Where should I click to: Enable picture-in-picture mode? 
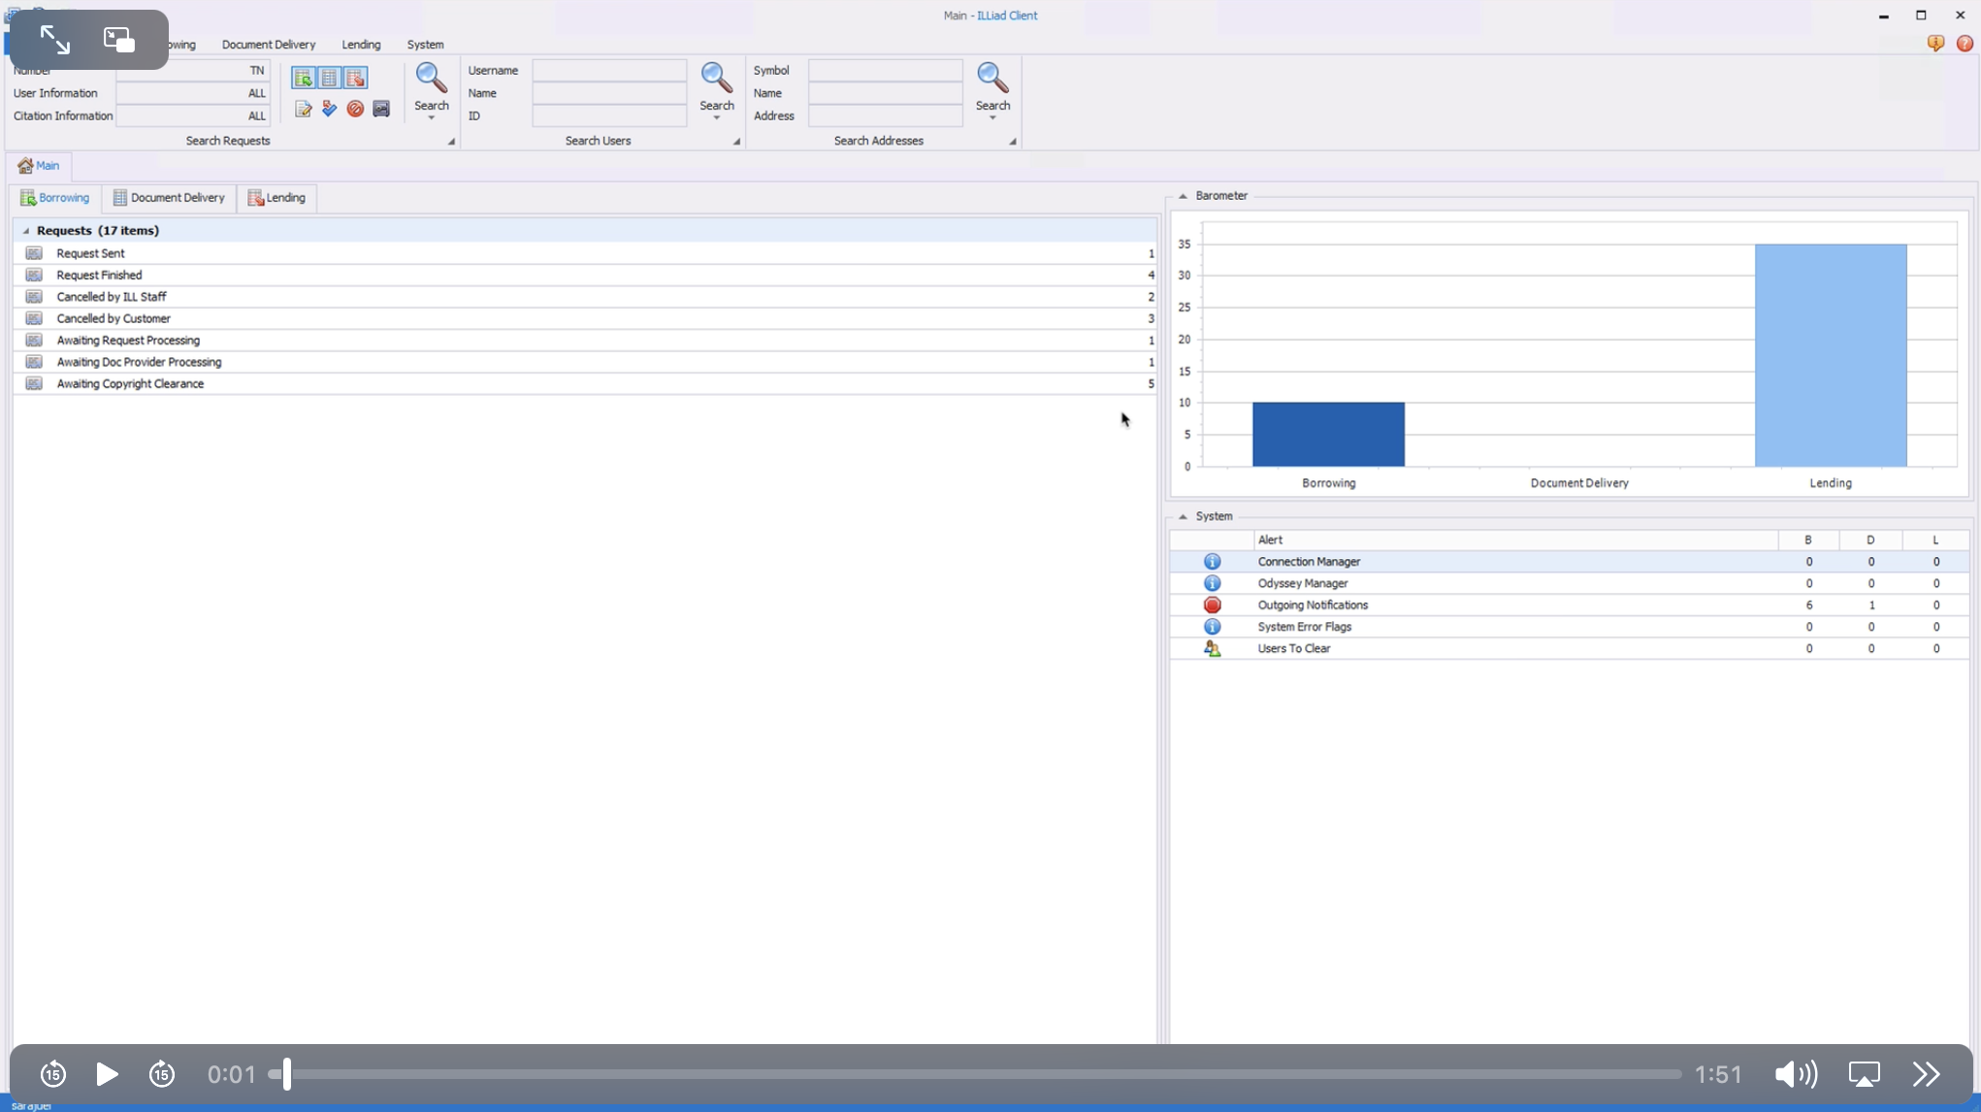117,39
